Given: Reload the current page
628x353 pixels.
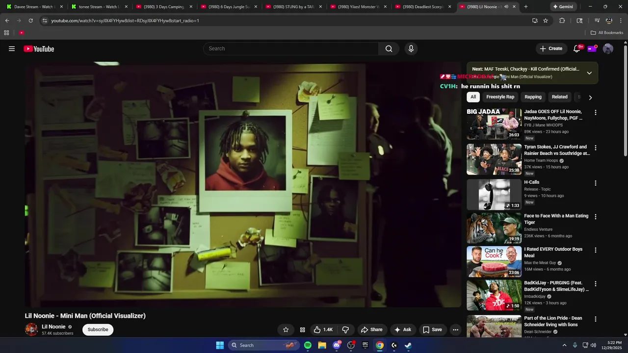Looking at the screenshot, I should click(x=30, y=21).
